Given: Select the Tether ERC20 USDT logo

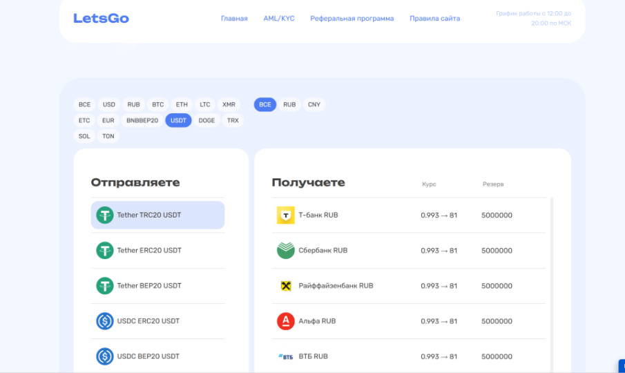Looking at the screenshot, I should point(105,251).
